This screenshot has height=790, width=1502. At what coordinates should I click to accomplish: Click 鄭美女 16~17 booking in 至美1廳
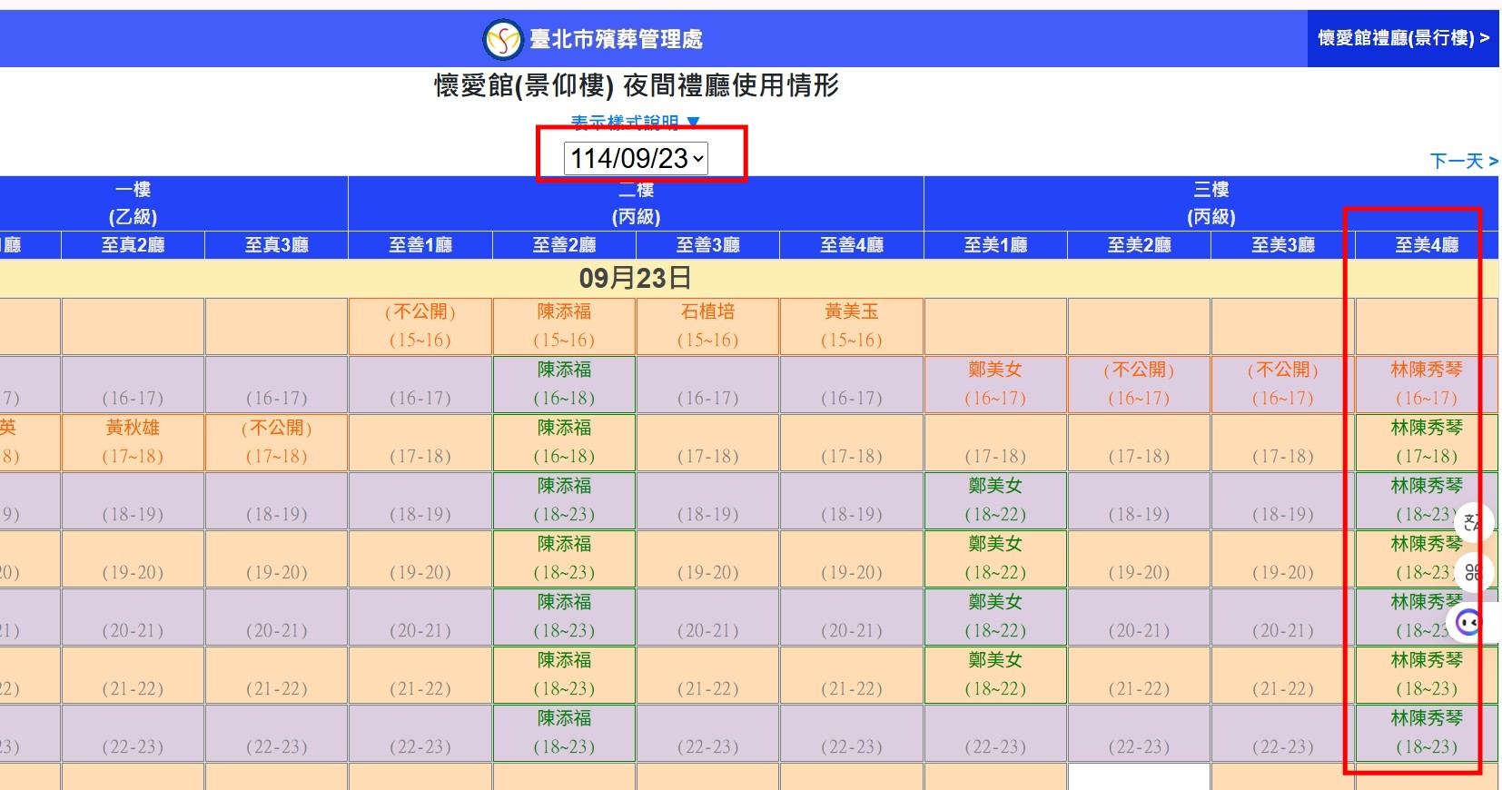pyautogui.click(x=995, y=384)
